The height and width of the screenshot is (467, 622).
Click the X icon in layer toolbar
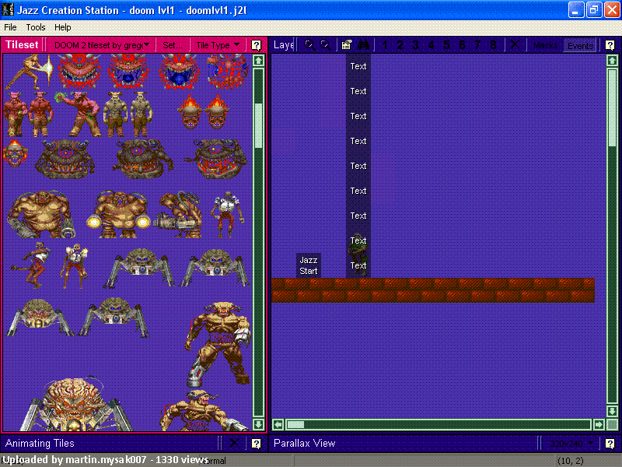click(515, 44)
